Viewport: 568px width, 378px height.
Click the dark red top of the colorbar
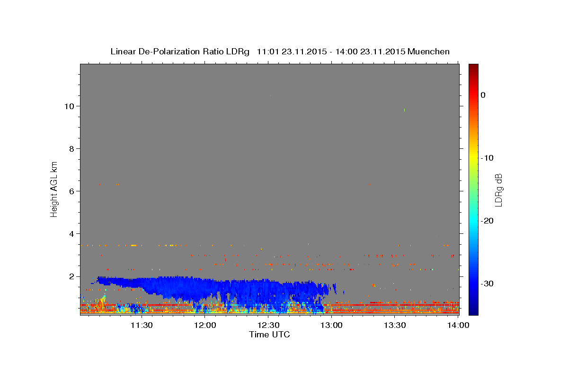(x=473, y=69)
